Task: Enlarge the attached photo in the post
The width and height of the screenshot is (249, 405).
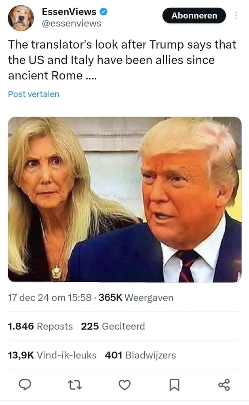Action: pos(125,199)
